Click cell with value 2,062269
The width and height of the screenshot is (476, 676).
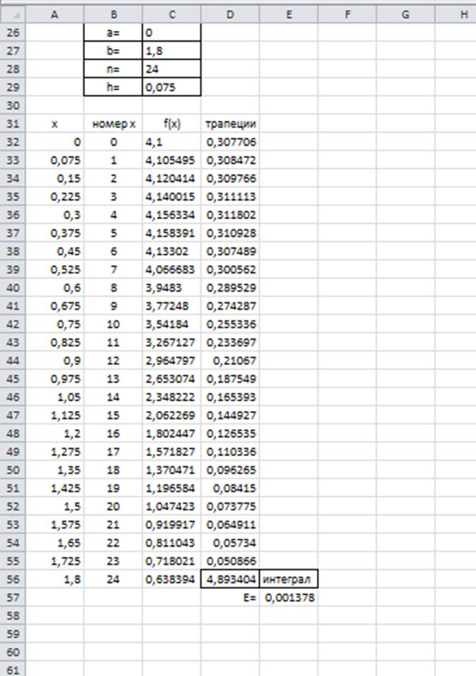pos(172,415)
